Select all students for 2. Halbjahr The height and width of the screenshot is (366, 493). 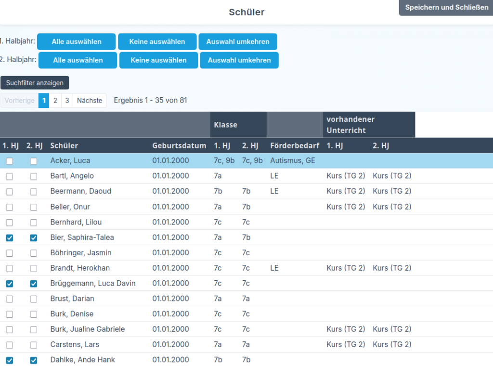tap(78, 60)
